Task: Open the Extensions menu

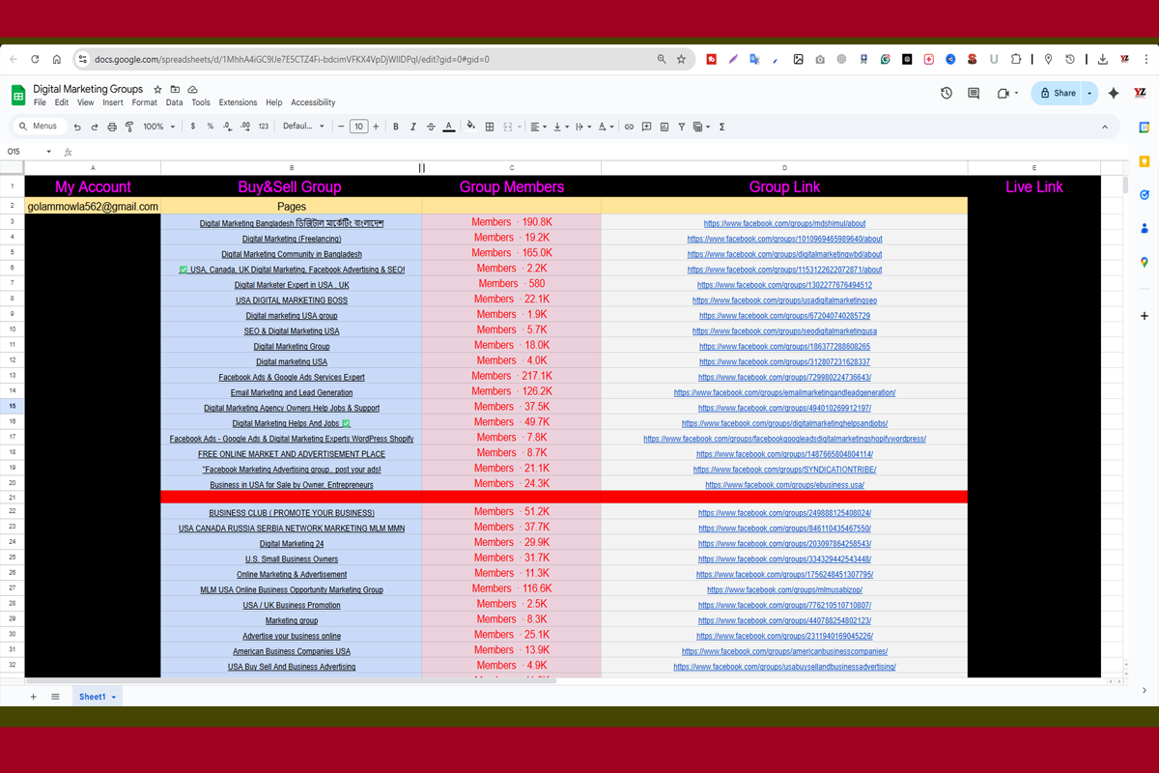Action: tap(238, 102)
